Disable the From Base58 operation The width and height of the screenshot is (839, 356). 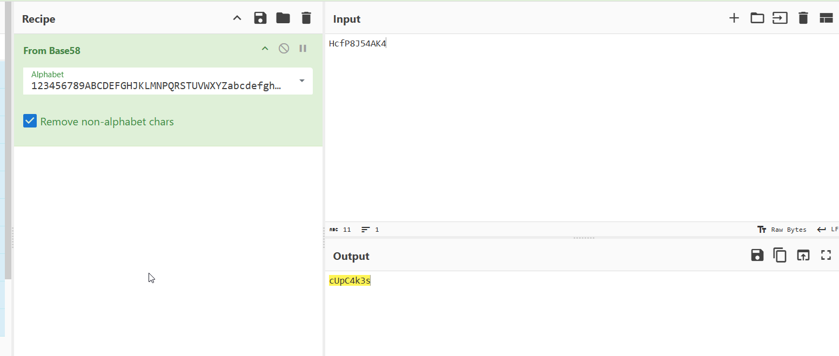tap(284, 49)
